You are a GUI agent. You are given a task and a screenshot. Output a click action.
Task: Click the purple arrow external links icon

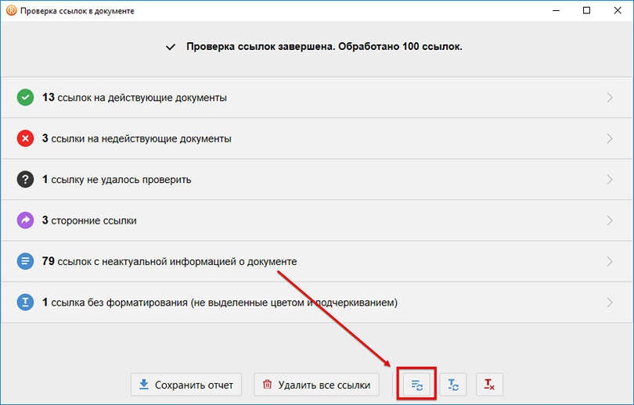pyautogui.click(x=26, y=220)
